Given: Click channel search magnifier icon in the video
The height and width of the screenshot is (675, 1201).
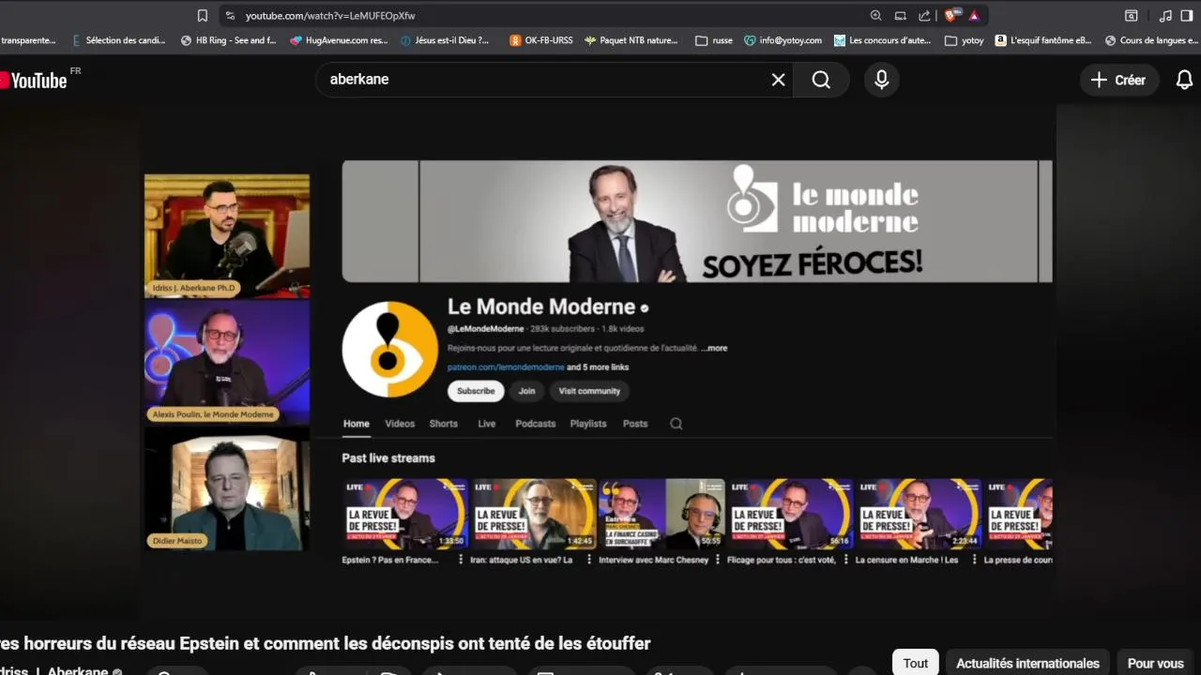Looking at the screenshot, I should tap(676, 424).
